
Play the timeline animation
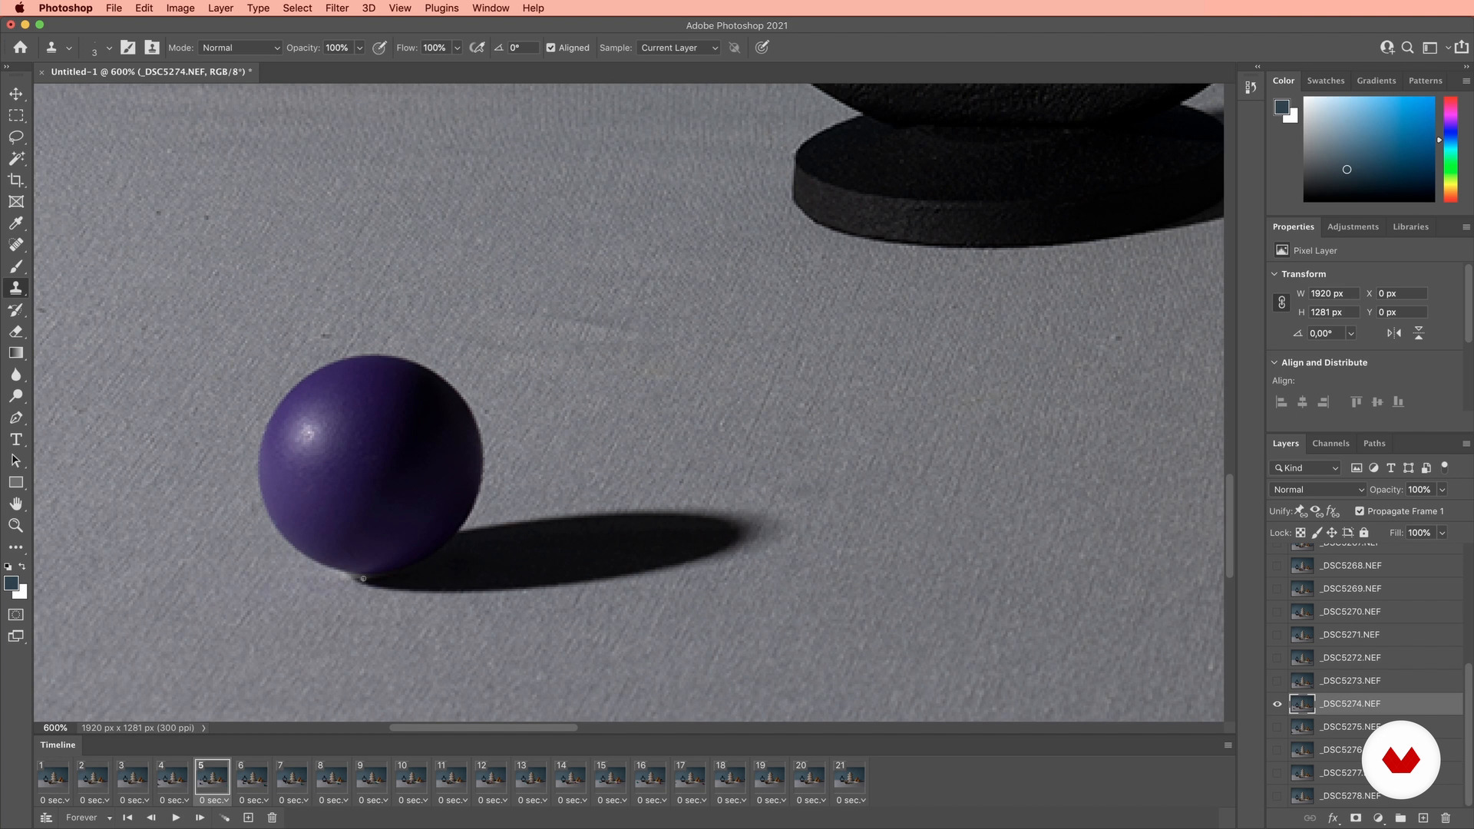[x=176, y=817]
